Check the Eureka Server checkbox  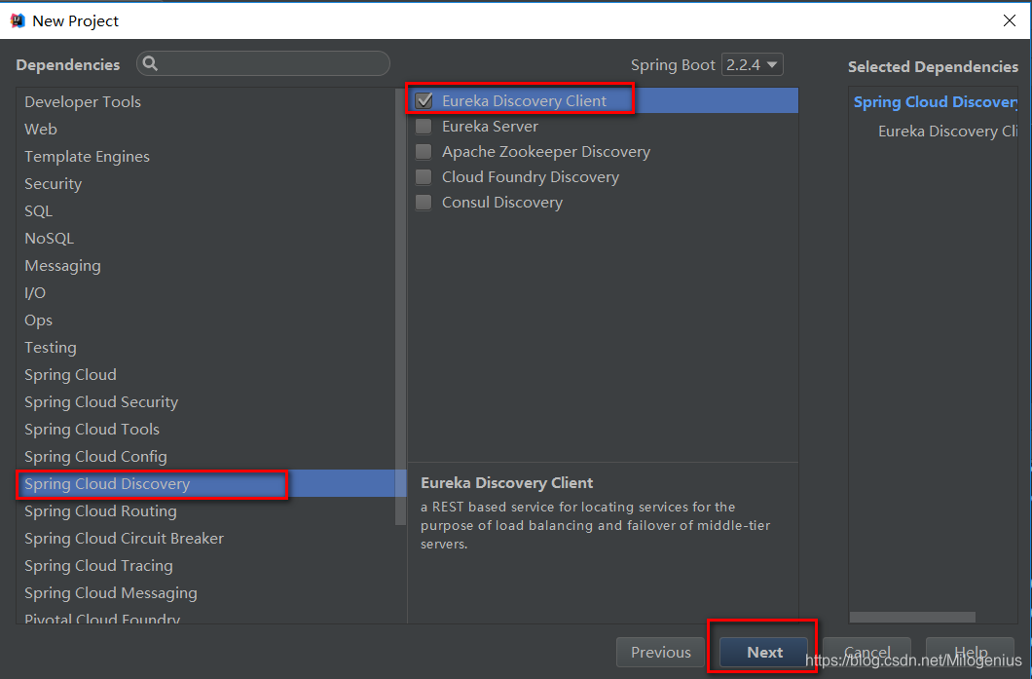(424, 127)
